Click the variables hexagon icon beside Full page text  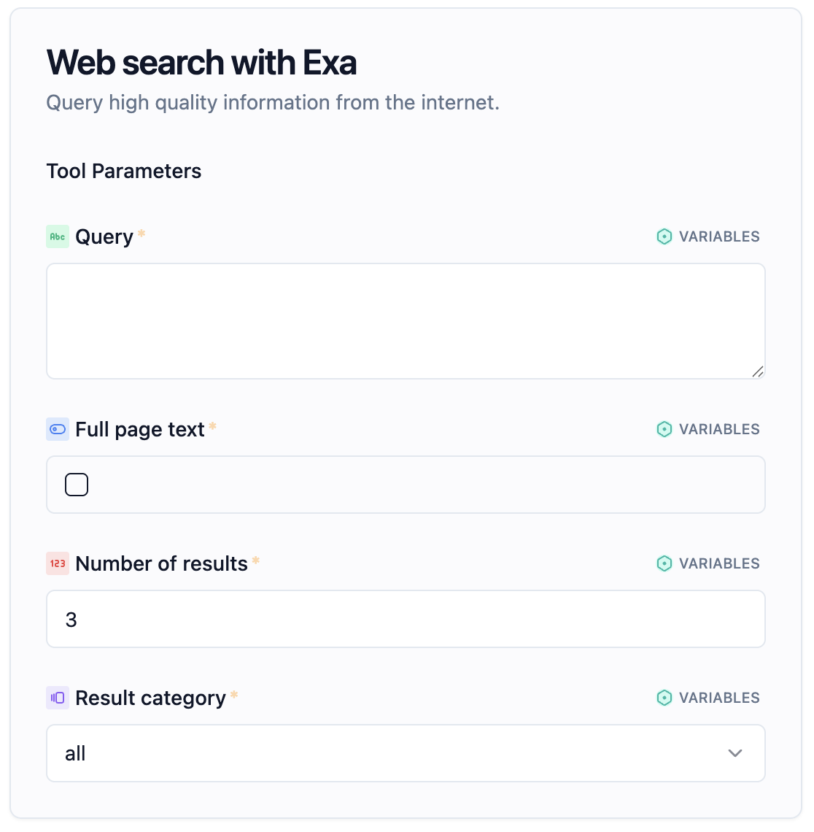click(664, 429)
